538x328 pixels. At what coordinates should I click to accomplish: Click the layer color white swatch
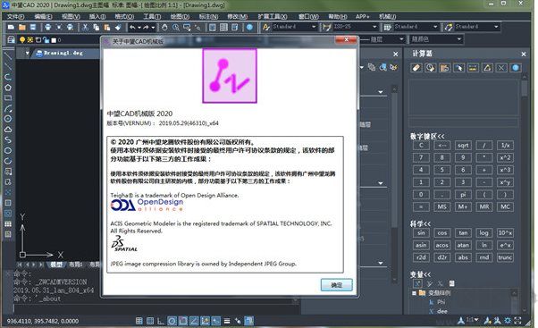(54, 40)
